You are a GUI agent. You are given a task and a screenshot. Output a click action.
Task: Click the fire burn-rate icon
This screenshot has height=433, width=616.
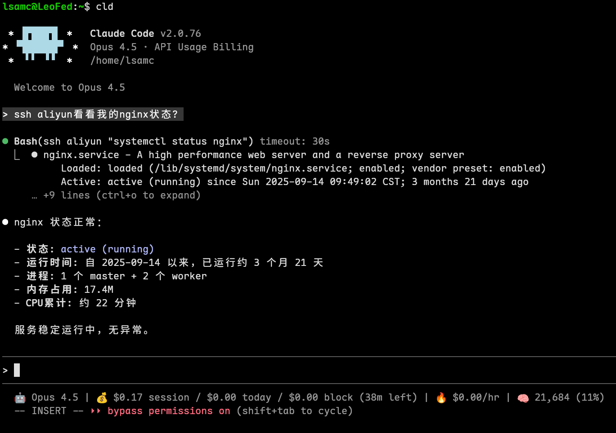pyautogui.click(x=441, y=398)
